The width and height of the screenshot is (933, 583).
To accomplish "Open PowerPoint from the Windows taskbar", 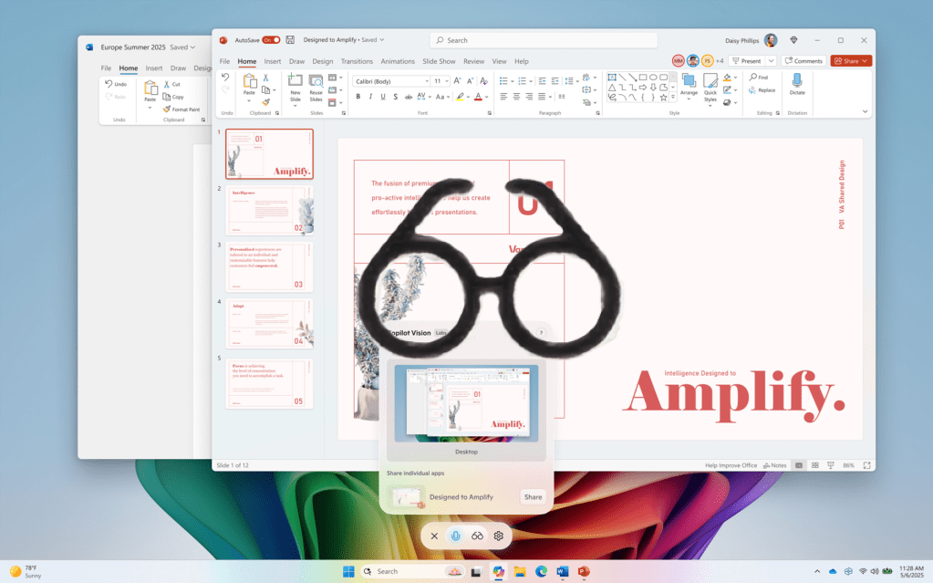I will pos(584,571).
